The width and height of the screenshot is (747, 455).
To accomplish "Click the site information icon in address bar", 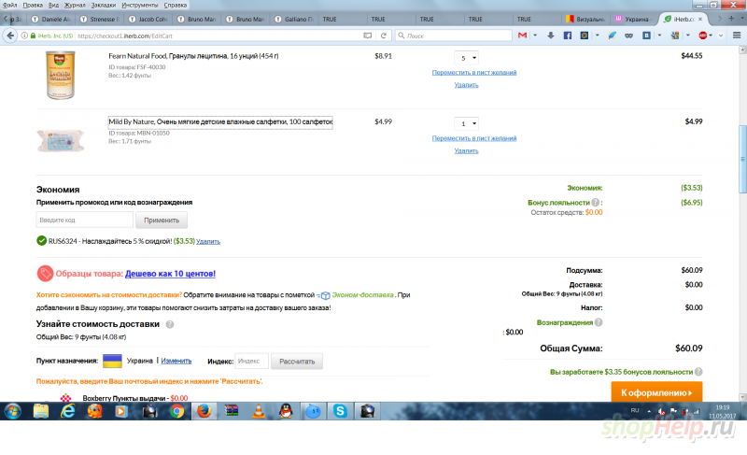I will pos(24,36).
